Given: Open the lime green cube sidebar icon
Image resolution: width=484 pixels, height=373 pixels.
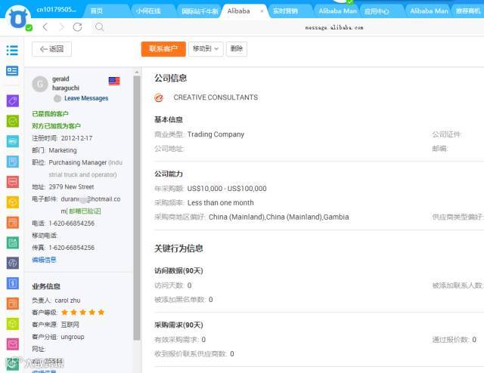Looking at the screenshot, I should coord(13,324).
